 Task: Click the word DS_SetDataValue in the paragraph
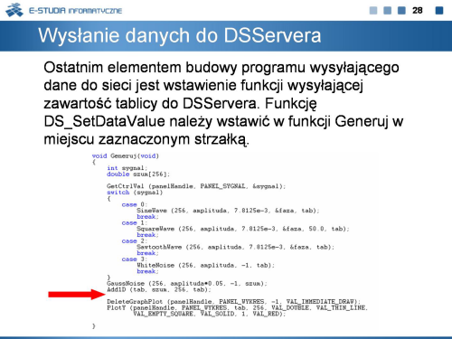[x=104, y=121]
